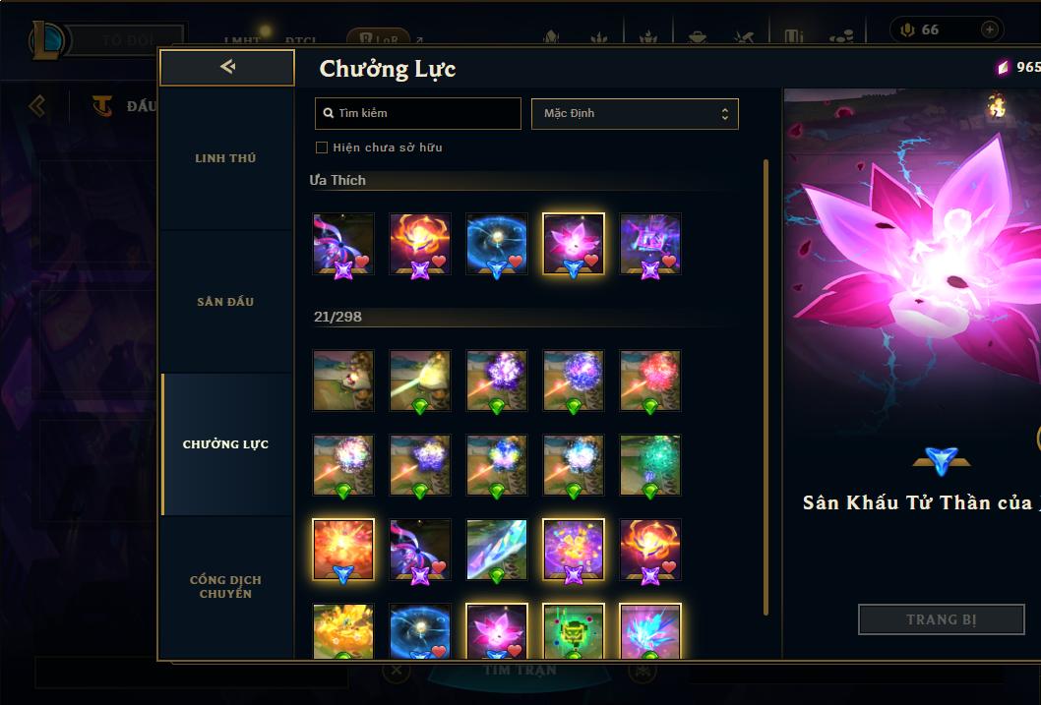Image resolution: width=1041 pixels, height=705 pixels.
Task: Select the default first boom thumbnail
Action: [x=343, y=381]
